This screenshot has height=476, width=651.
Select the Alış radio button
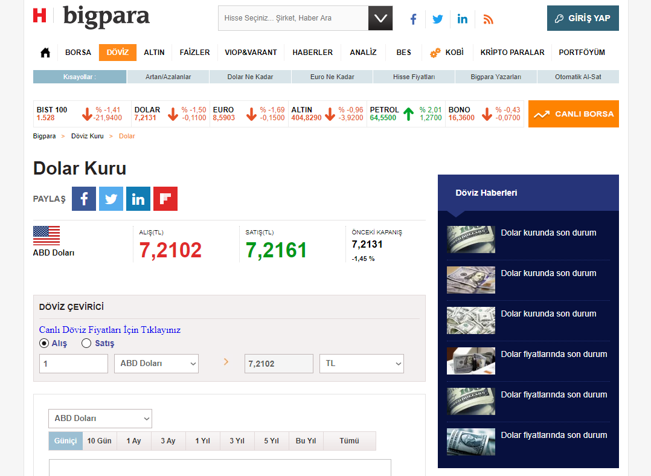pos(44,343)
